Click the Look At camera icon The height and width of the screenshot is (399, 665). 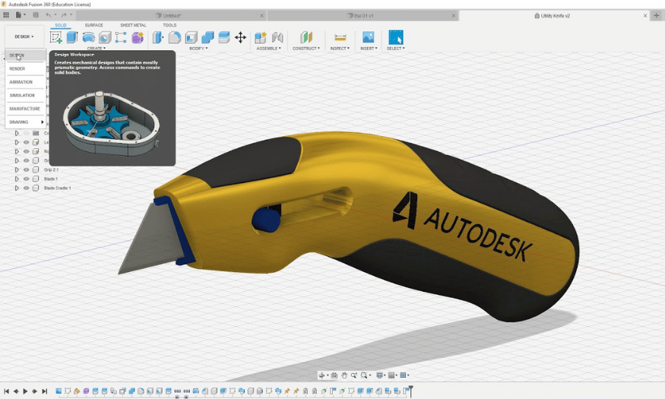point(334,375)
